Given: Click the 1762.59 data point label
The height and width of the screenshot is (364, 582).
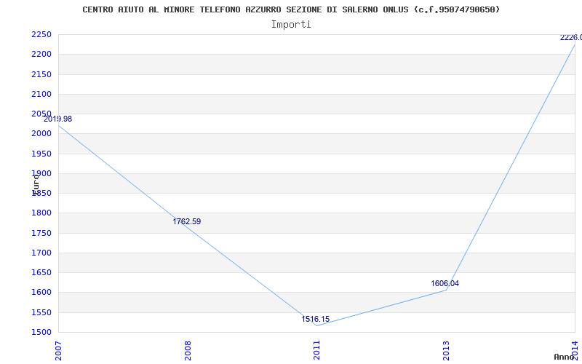Looking at the screenshot, I should (186, 221).
